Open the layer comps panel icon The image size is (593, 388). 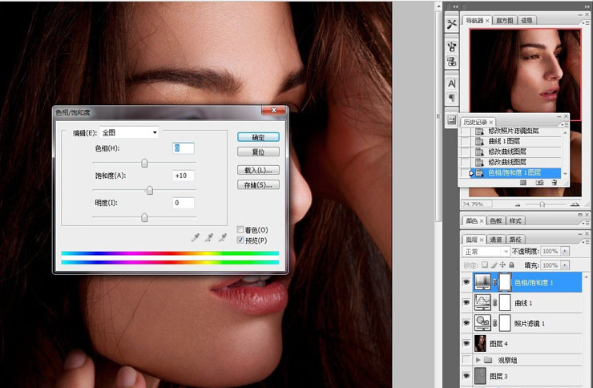point(451,120)
